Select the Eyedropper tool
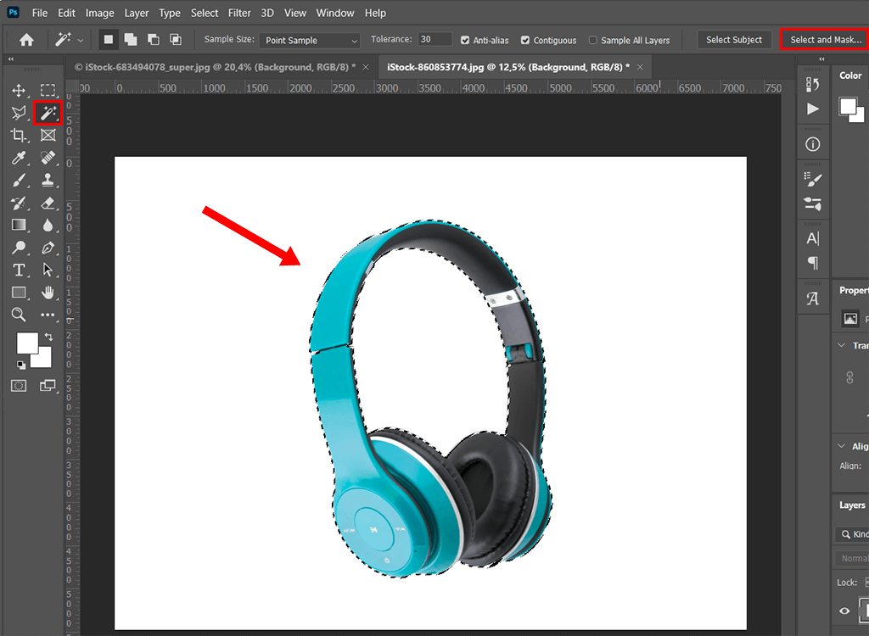 point(19,158)
